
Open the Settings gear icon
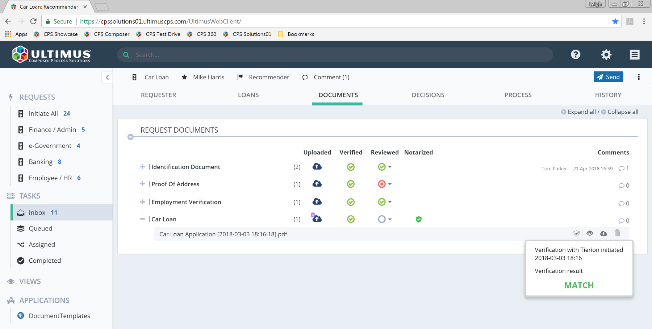[x=606, y=54]
